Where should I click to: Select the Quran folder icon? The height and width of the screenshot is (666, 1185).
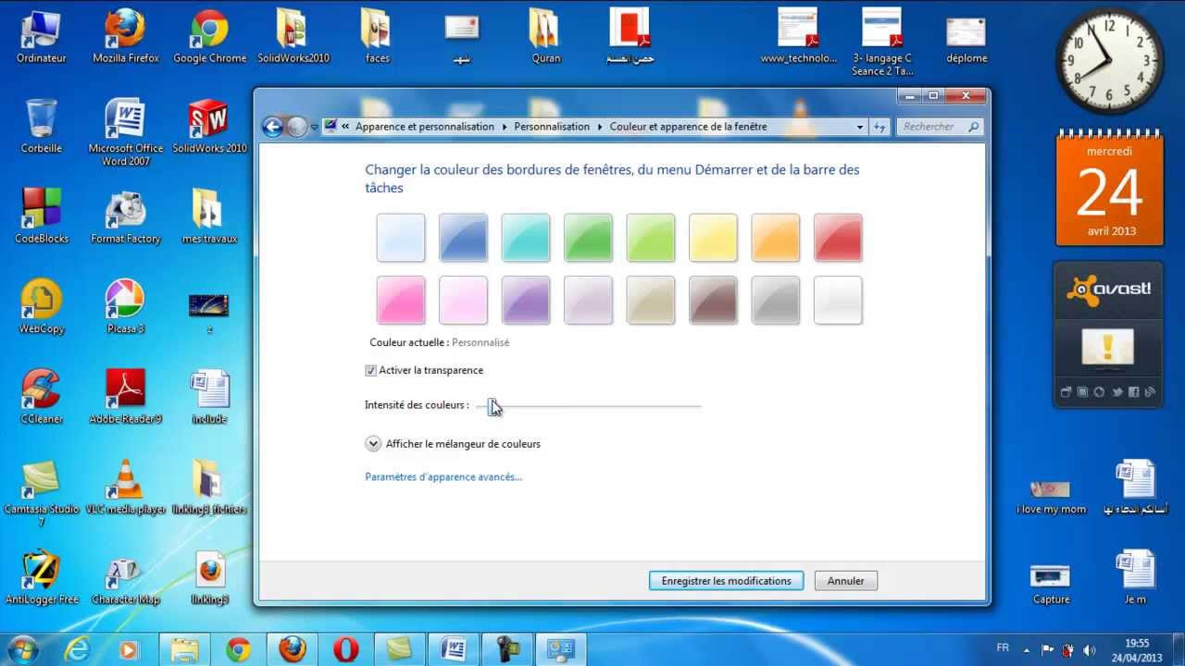point(546,36)
